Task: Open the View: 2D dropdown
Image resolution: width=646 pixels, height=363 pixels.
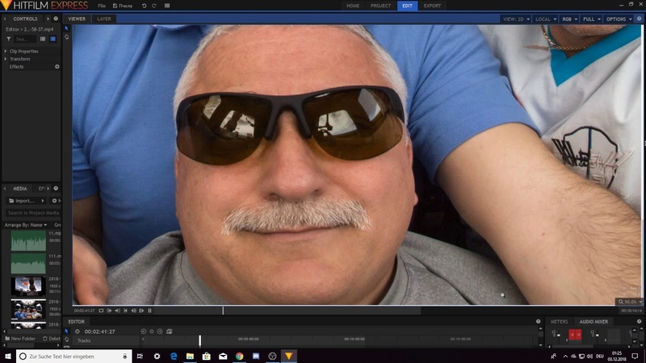Action: coord(516,19)
